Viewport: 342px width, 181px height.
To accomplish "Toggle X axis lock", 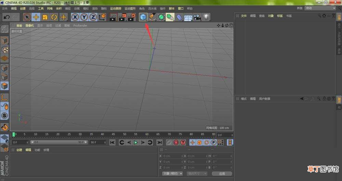I will click(75, 17).
